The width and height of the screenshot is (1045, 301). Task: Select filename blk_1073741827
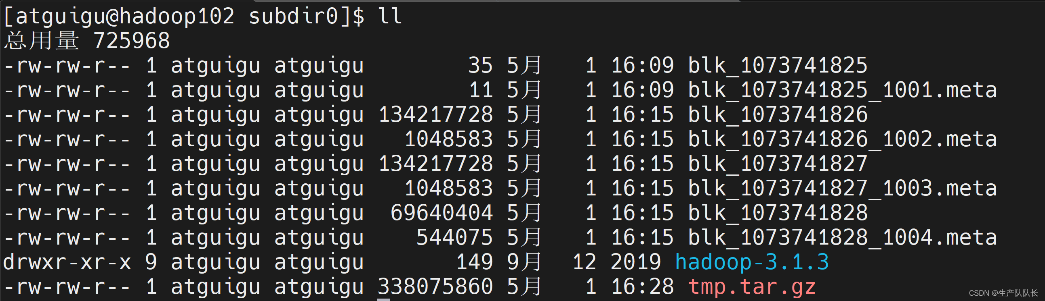(778, 164)
